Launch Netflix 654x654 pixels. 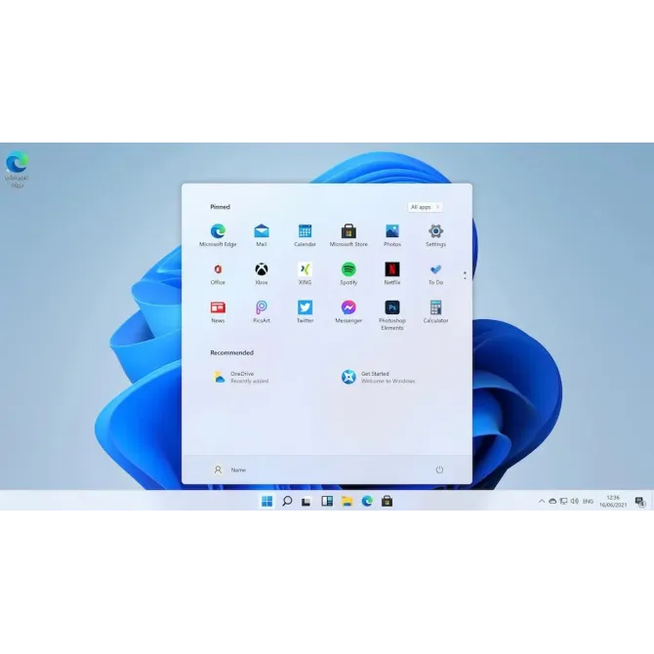click(x=392, y=273)
